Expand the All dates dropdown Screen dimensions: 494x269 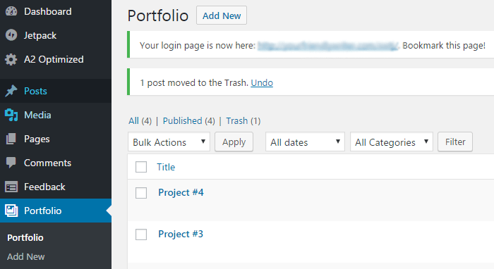pos(305,142)
